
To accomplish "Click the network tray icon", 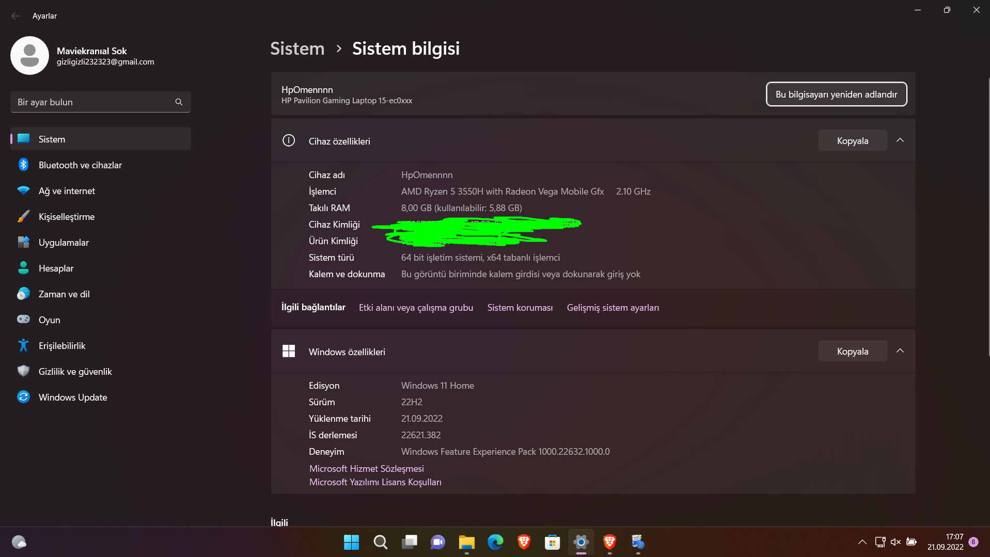I will tap(880, 542).
